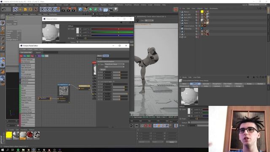This screenshot has width=270, height=152.
Task: Add a Light object
Action: pos(116,9)
